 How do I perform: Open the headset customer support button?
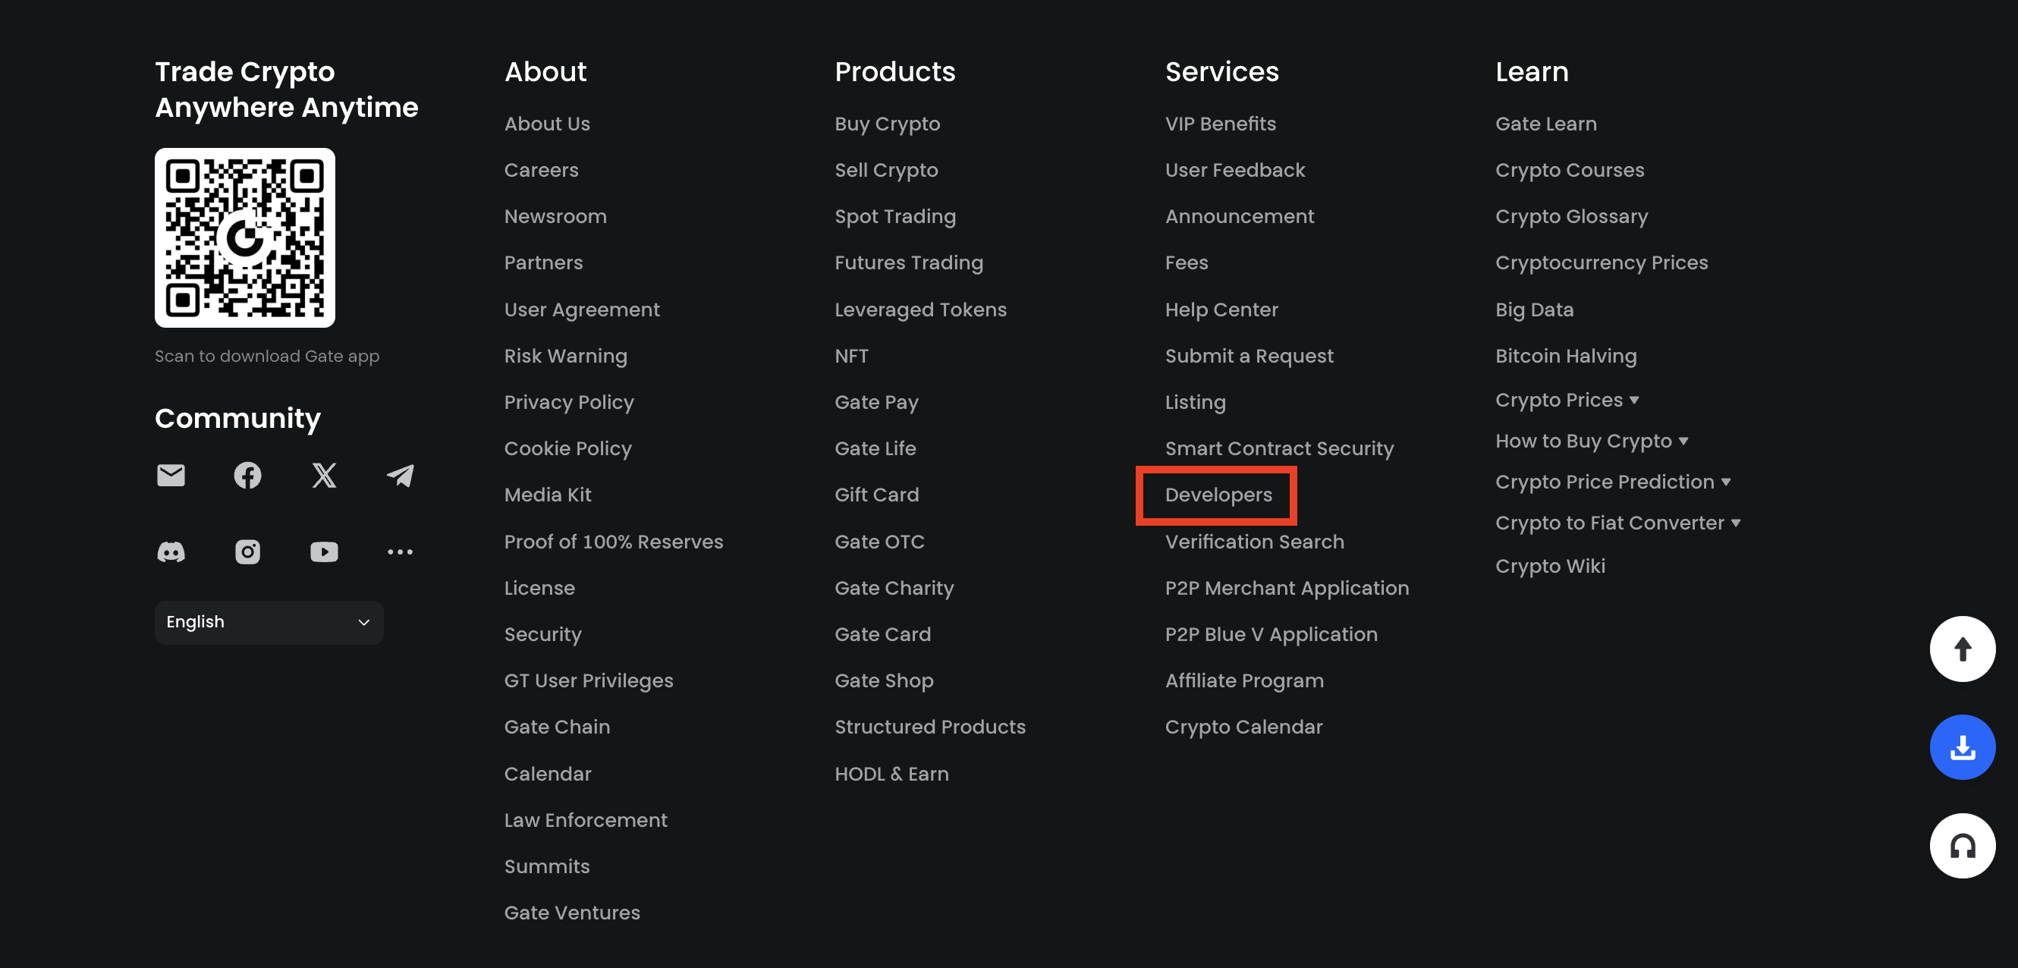1962,846
